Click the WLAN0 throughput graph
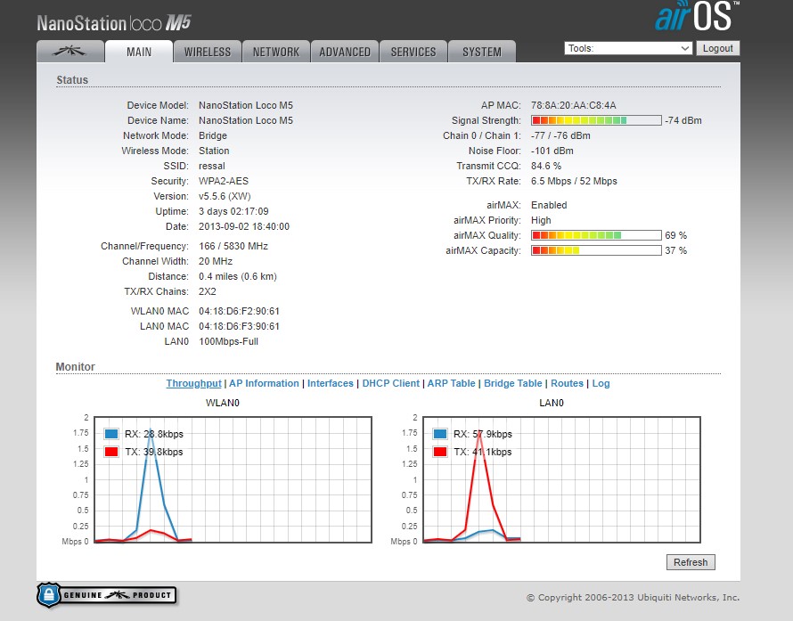Screen dimensions: 793x621 [233, 479]
